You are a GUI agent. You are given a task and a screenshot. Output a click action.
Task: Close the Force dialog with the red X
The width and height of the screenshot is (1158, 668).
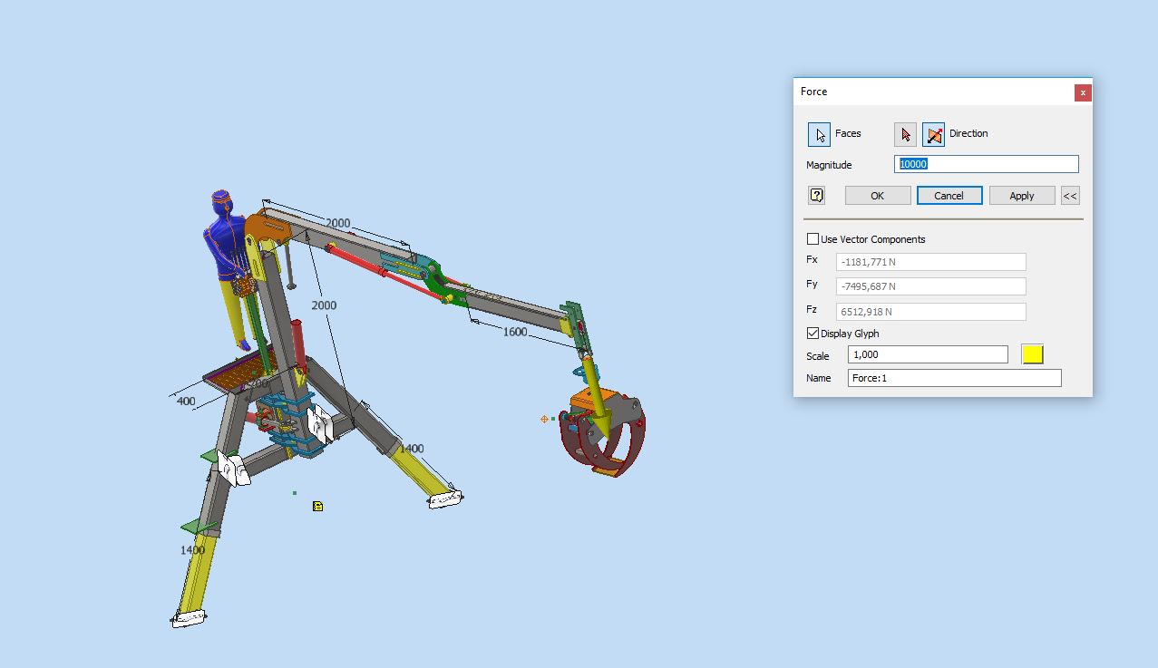1082,92
